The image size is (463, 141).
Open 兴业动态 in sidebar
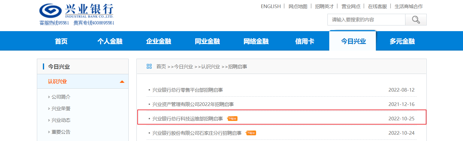pos(61,120)
